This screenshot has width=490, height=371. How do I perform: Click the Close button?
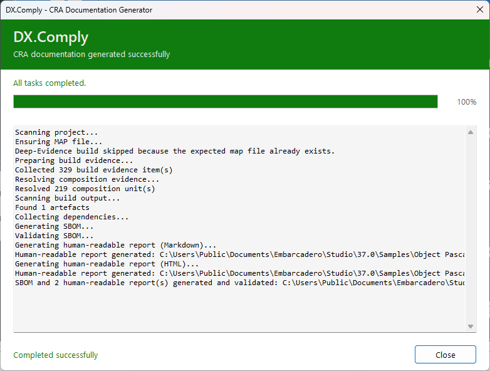click(x=445, y=355)
